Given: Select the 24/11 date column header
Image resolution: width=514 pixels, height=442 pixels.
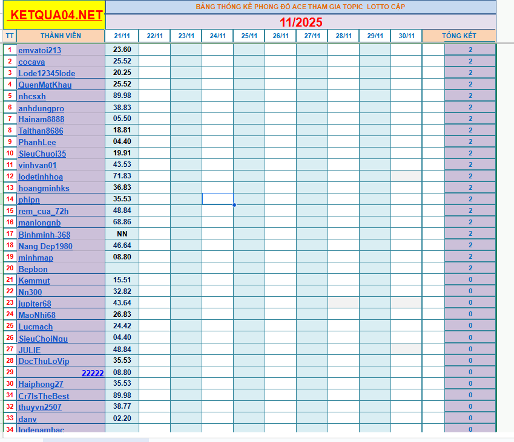Looking at the screenshot, I should (x=217, y=36).
